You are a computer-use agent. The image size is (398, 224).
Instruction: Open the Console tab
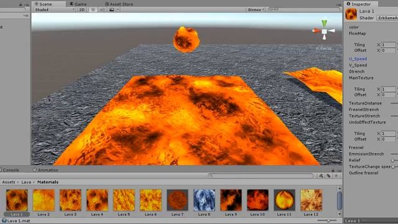tap(10, 170)
